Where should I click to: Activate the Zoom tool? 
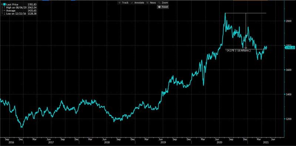(x=163, y=3)
